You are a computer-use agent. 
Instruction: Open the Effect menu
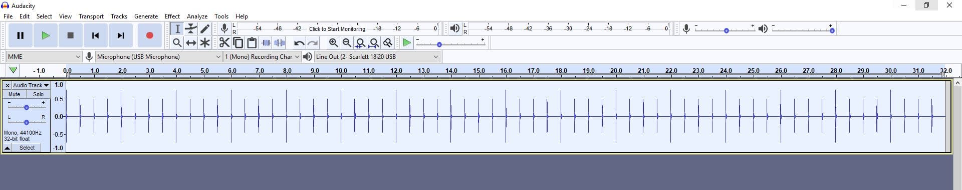[172, 16]
